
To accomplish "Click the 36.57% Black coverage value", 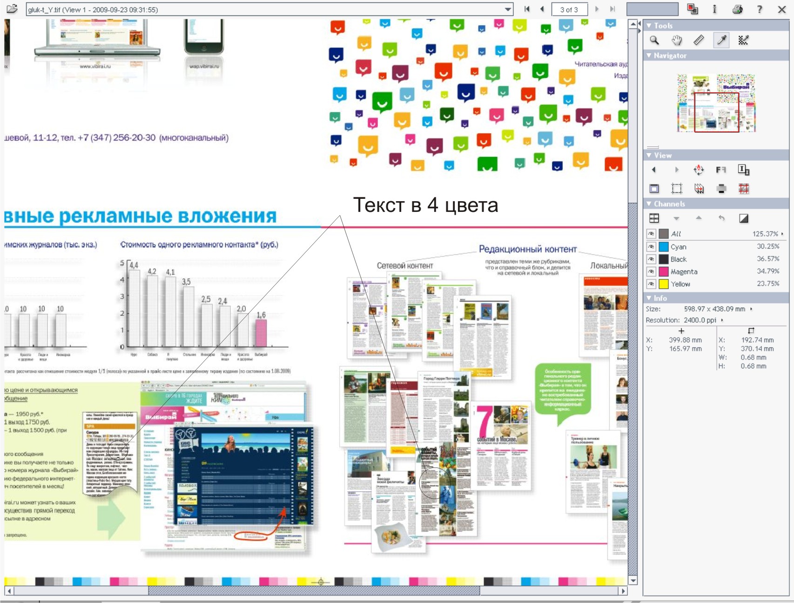I will [767, 258].
